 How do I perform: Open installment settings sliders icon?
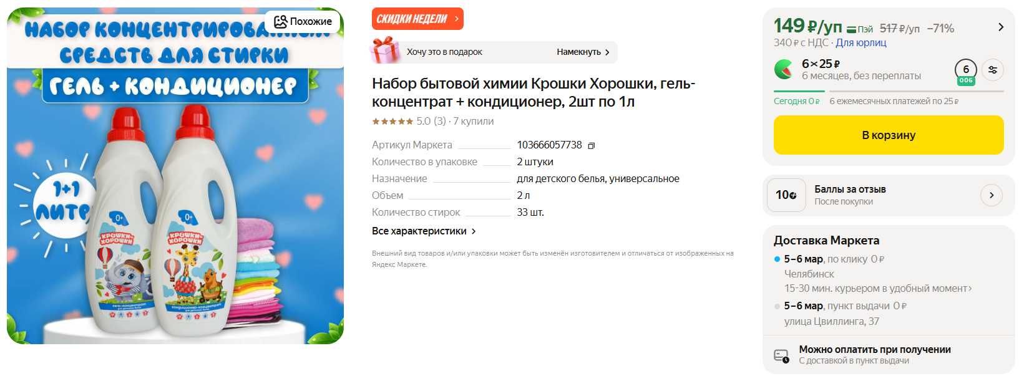(992, 70)
